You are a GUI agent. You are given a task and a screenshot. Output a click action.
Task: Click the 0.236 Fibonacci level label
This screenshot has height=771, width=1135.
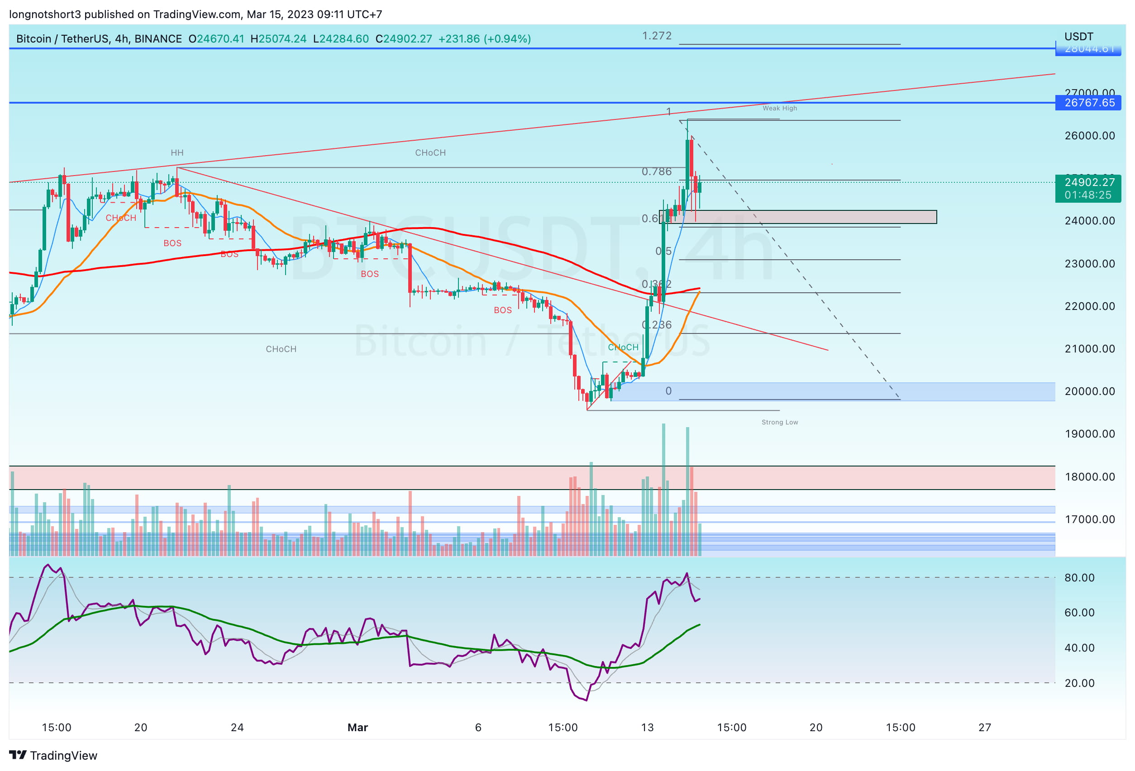coord(656,325)
